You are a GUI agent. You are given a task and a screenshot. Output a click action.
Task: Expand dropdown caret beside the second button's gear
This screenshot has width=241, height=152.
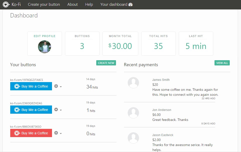[61, 110]
